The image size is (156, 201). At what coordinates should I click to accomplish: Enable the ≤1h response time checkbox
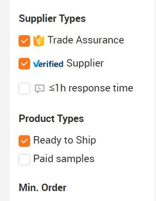pyautogui.click(x=24, y=89)
